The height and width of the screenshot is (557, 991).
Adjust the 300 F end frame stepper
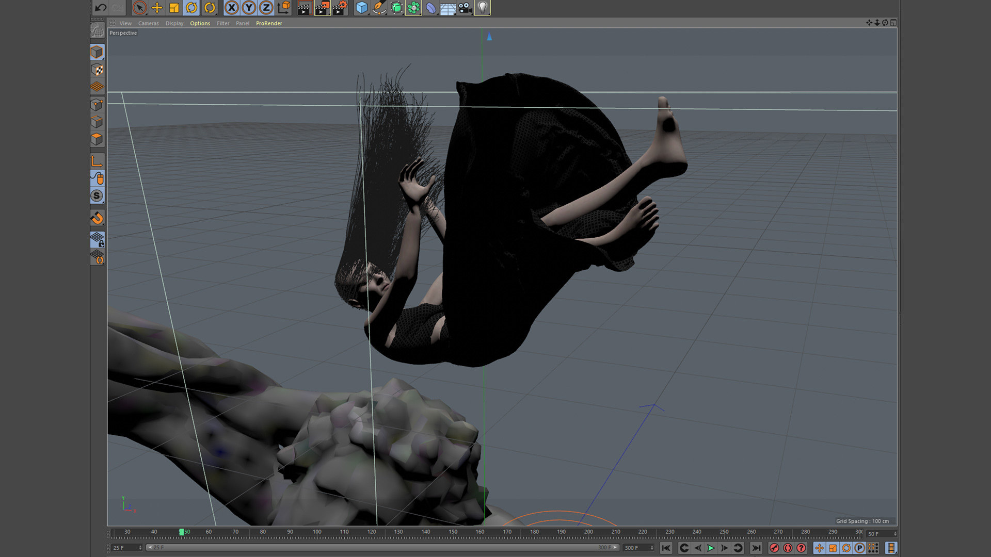click(652, 548)
